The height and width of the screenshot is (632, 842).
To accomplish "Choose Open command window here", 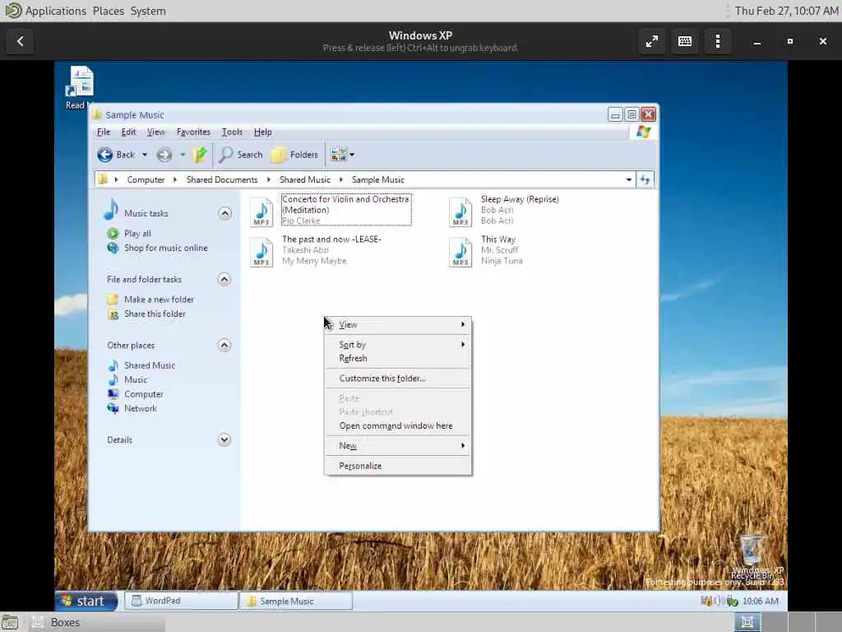I will (x=398, y=425).
